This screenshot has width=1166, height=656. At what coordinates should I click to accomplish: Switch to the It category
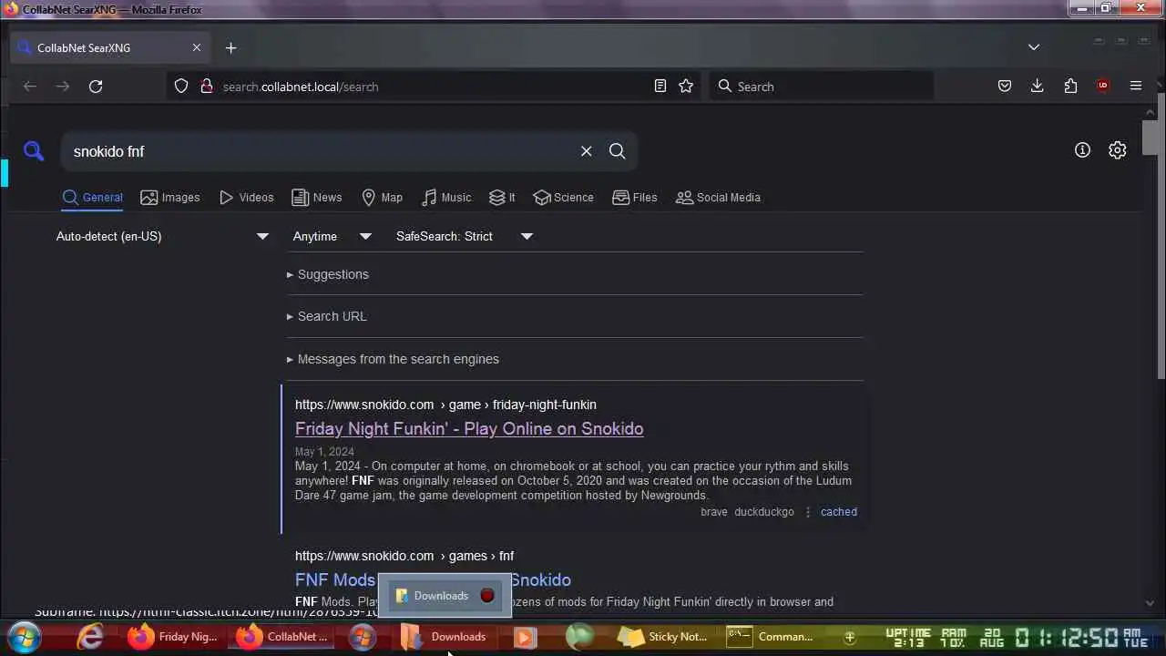tap(502, 198)
